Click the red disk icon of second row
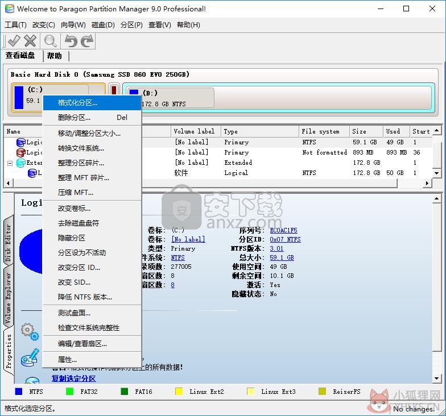446x416 pixels. [20, 152]
